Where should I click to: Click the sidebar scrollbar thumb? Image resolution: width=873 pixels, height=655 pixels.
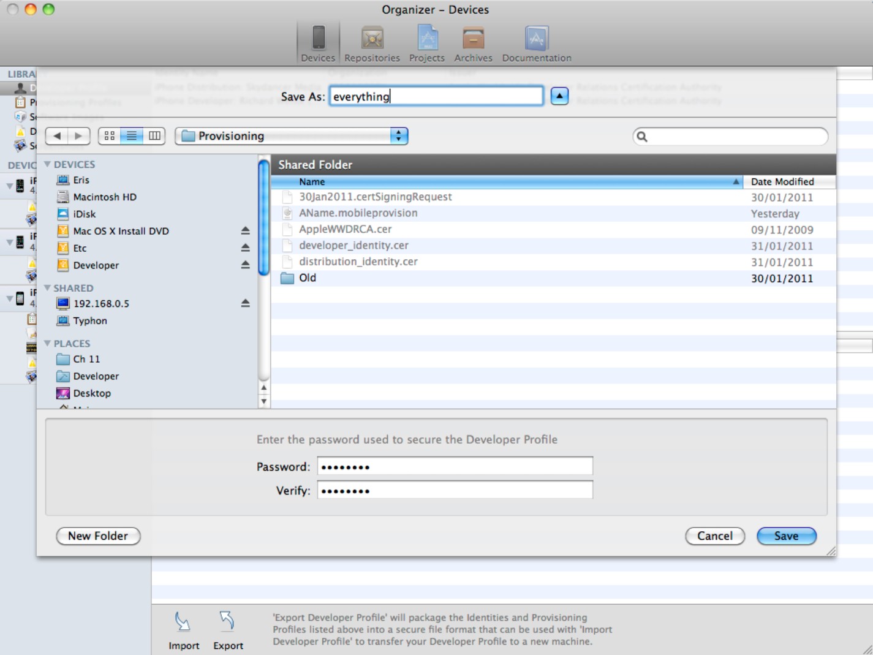pyautogui.click(x=264, y=218)
